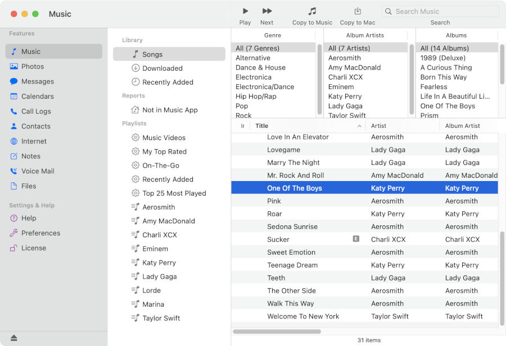Filter by 1989 (Deluxe) album
Image resolution: width=506 pixels, height=346 pixels.
coord(457,58)
